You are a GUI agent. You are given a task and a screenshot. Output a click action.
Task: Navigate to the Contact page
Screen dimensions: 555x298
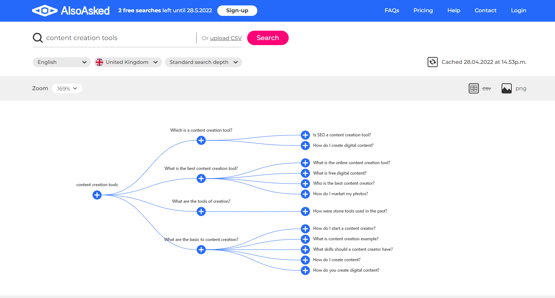click(x=486, y=10)
